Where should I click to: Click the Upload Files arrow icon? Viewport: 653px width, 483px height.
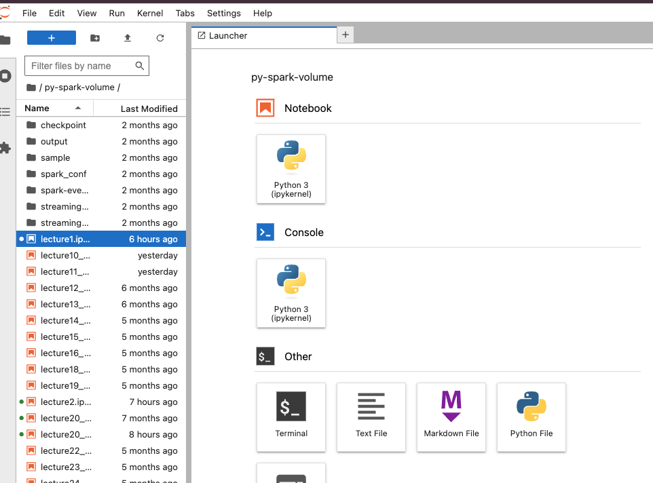(128, 38)
